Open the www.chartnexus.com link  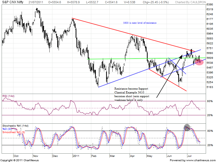click(199, 160)
